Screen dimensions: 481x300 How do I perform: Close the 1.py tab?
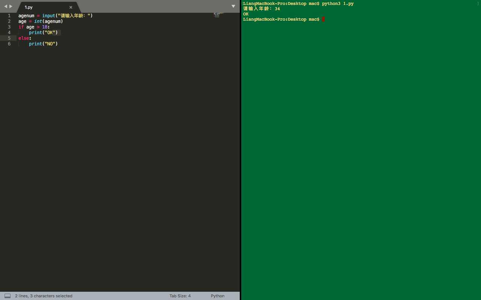[71, 7]
